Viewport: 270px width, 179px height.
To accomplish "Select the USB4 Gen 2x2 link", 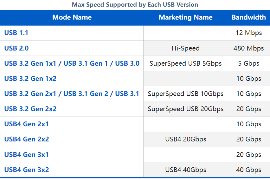I will pyautogui.click(x=27, y=139).
